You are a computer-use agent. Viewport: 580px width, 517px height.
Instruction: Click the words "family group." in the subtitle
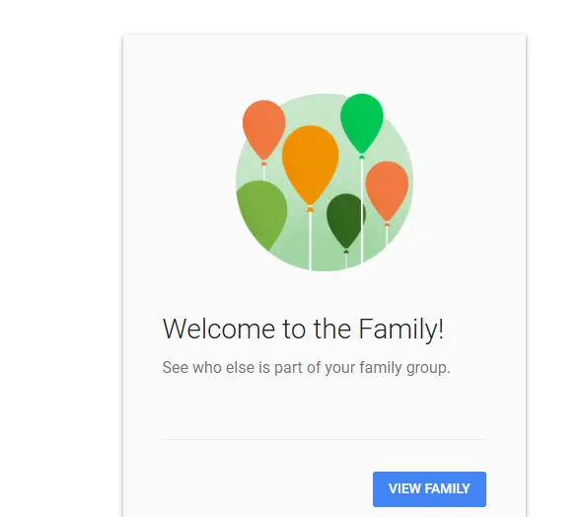coord(404,368)
